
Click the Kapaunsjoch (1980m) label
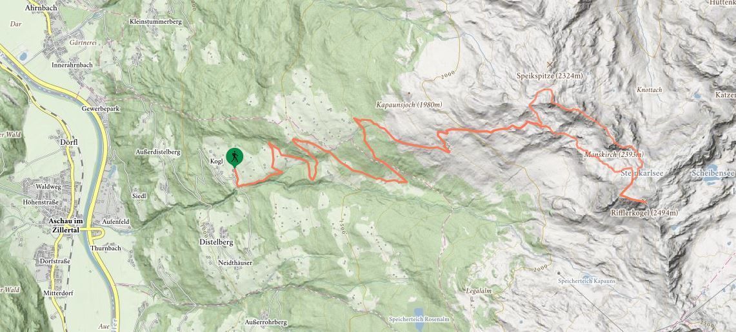pos(409,105)
